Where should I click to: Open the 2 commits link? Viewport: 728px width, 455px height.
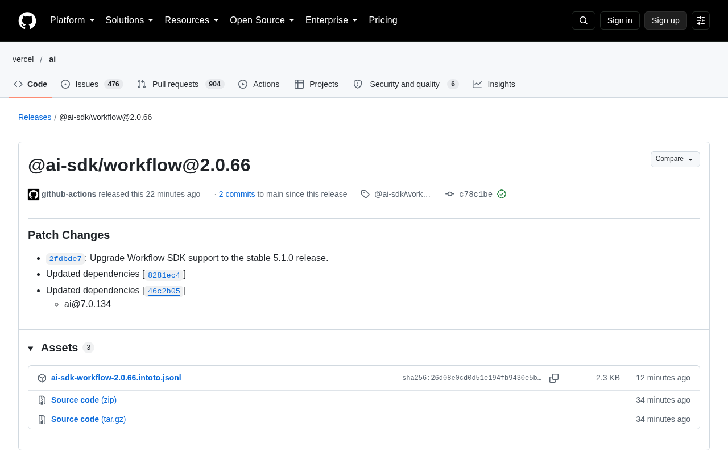(237, 194)
